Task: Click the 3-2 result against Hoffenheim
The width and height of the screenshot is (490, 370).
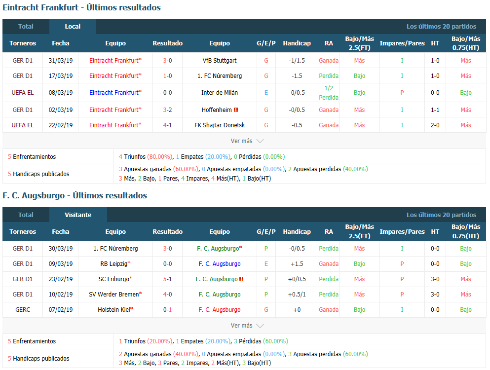Action: [x=167, y=110]
